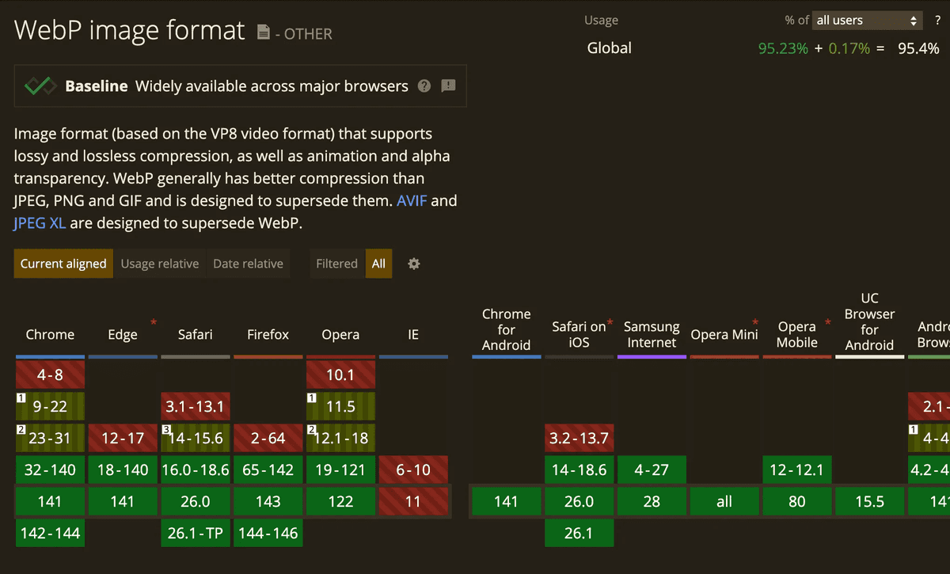Select the Current aligned tab
This screenshot has height=574, width=950.
tap(63, 264)
